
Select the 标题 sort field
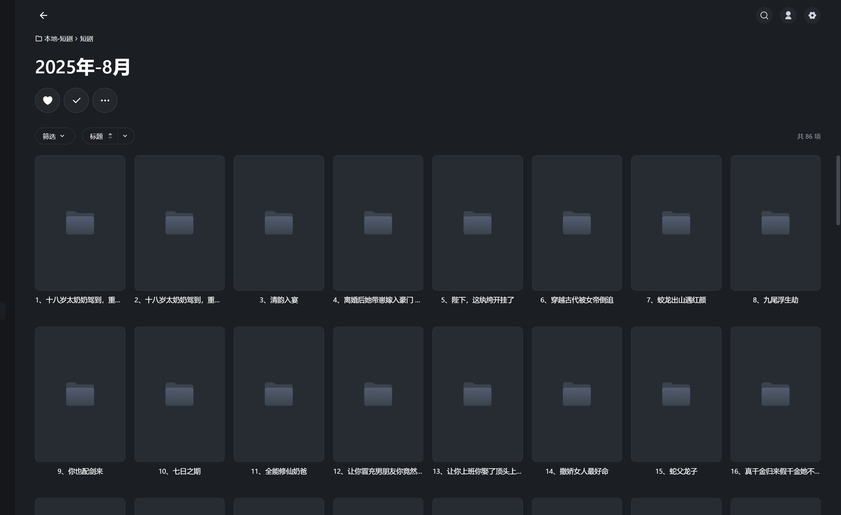click(x=96, y=136)
